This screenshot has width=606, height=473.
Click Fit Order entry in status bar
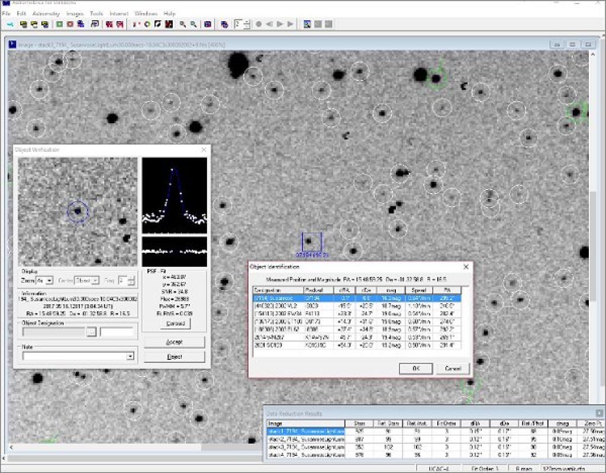[485, 469]
